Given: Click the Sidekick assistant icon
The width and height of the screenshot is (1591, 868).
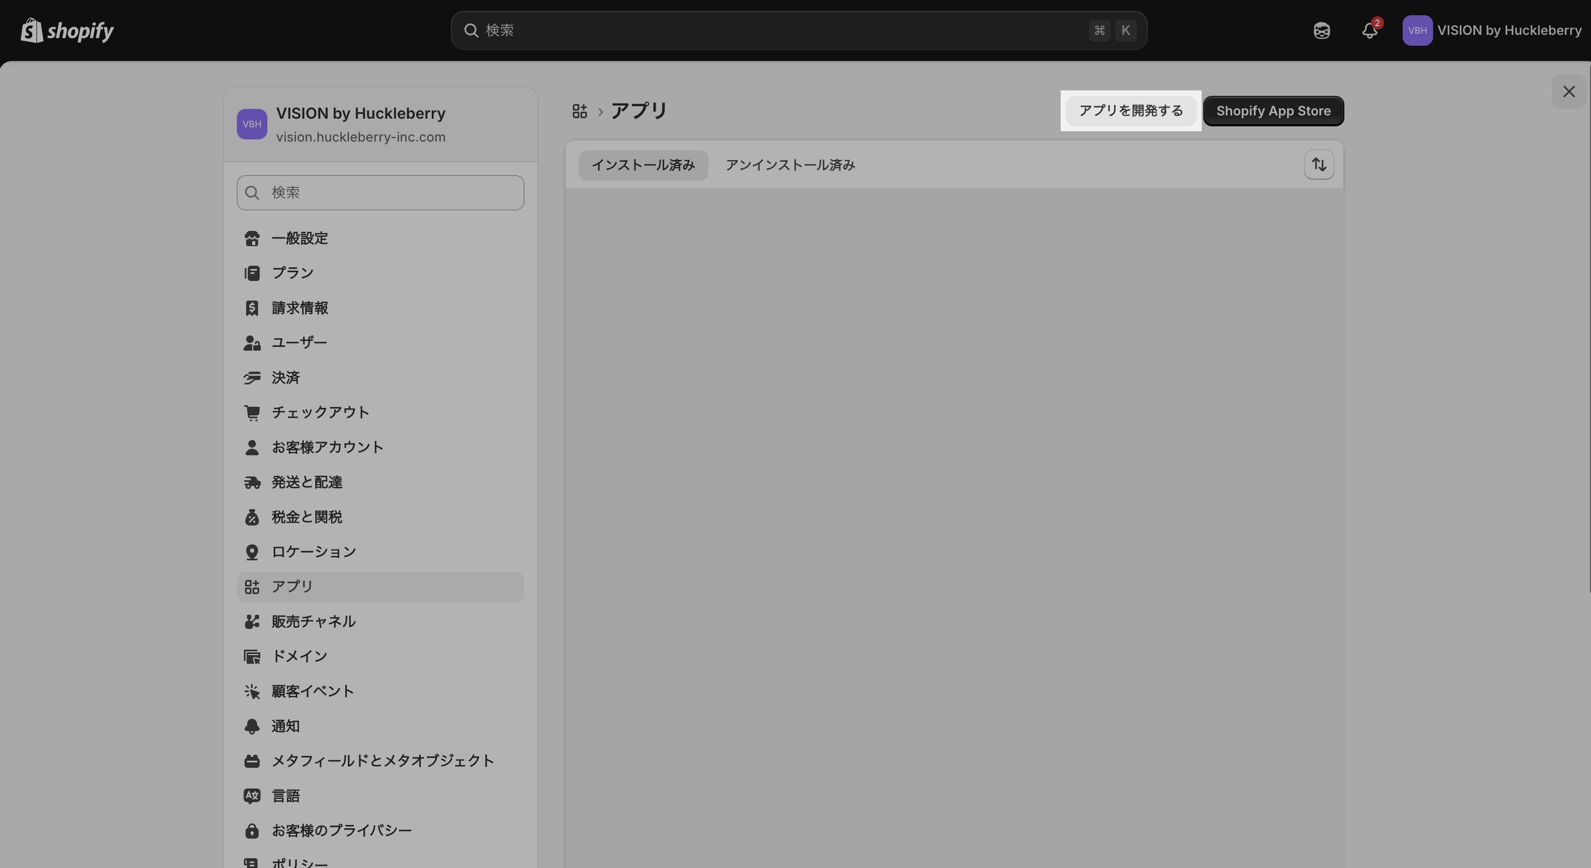Looking at the screenshot, I should coord(1321,30).
